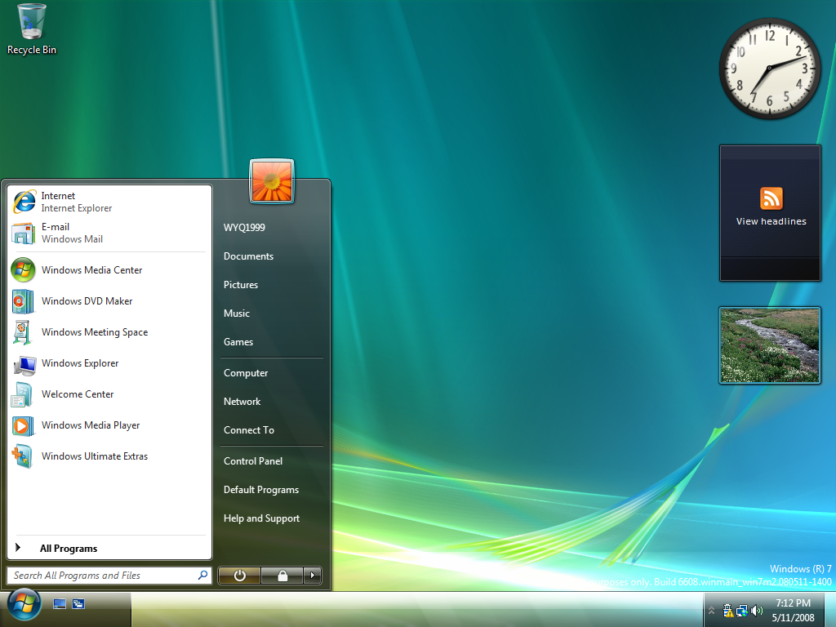836x627 pixels.
Task: Open Windows Explorer from Start menu
Action: click(x=109, y=362)
